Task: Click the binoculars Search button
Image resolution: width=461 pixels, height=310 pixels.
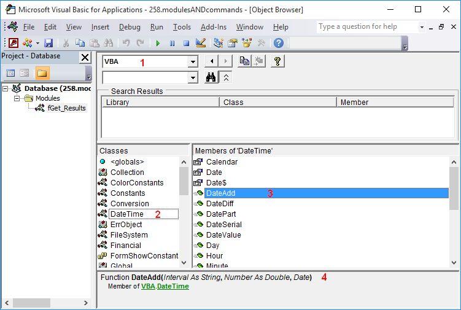Action: (211, 77)
